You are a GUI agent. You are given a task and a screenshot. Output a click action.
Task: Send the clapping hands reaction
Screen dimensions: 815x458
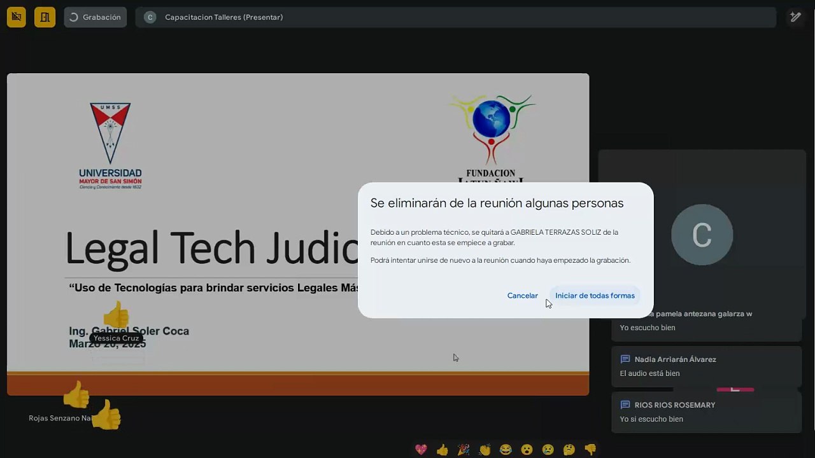485,450
